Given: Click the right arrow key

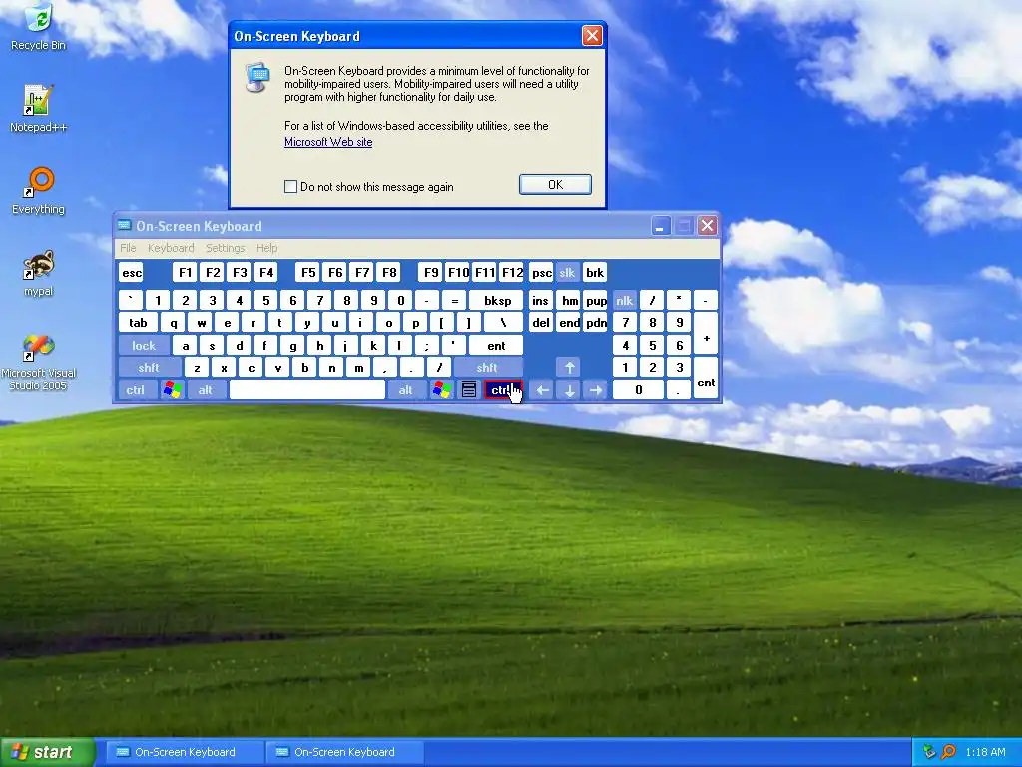Looking at the screenshot, I should point(596,390).
